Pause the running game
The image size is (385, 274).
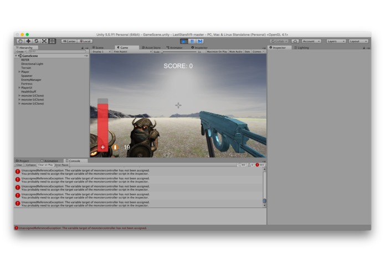click(192, 41)
